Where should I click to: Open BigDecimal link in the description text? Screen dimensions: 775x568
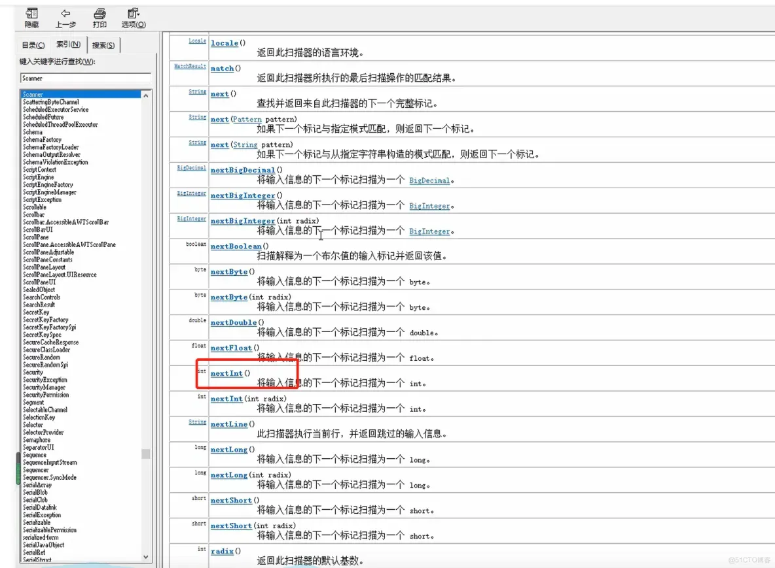click(429, 180)
